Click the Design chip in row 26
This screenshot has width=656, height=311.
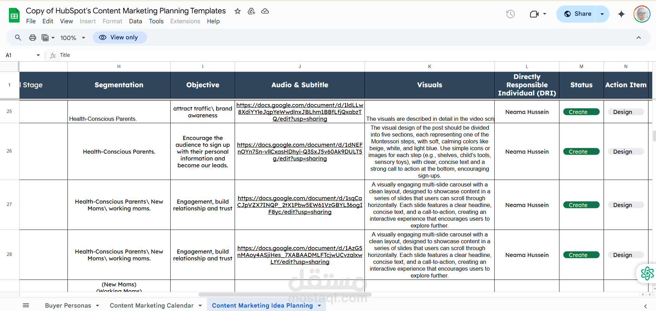point(626,152)
